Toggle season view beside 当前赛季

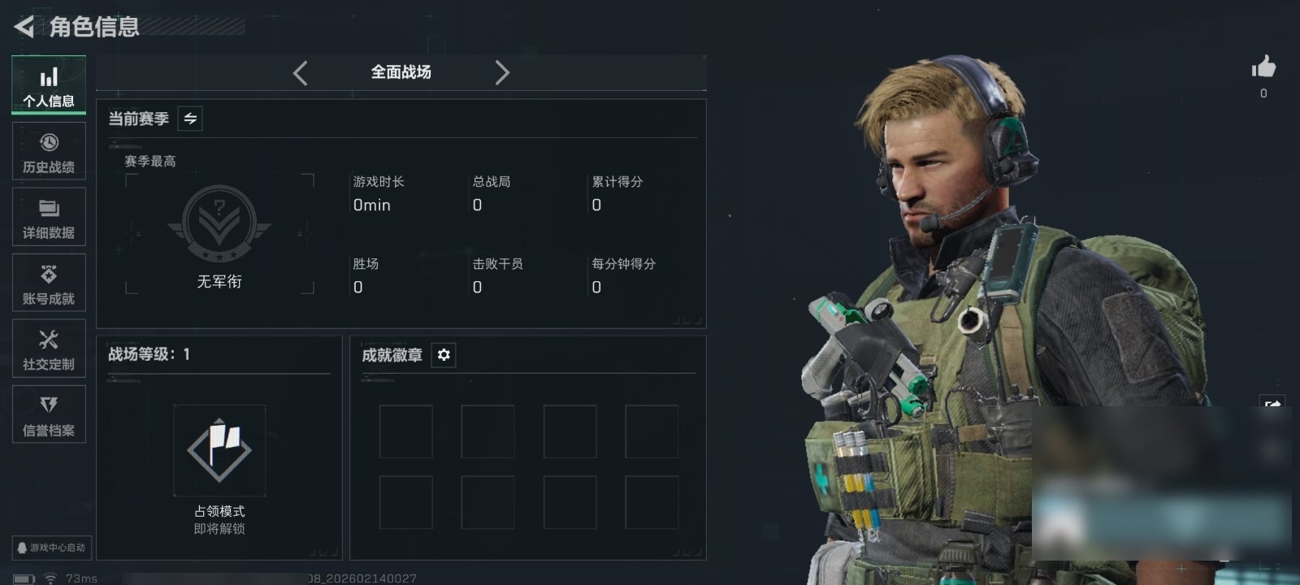(x=190, y=119)
